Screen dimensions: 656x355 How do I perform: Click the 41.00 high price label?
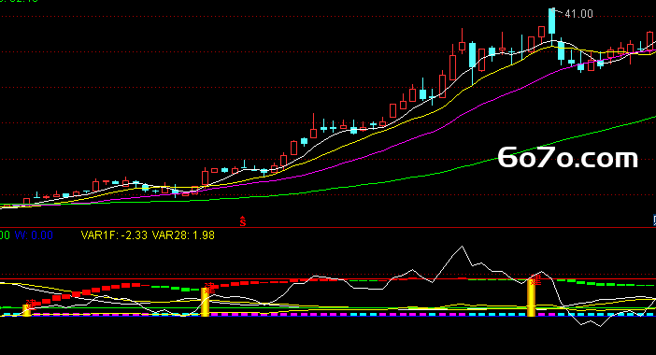(x=579, y=14)
